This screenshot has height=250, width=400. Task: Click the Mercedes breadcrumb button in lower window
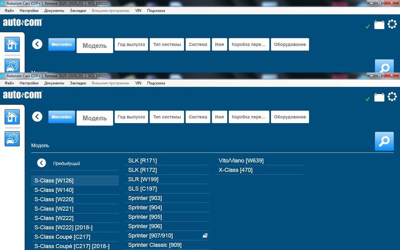click(62, 117)
